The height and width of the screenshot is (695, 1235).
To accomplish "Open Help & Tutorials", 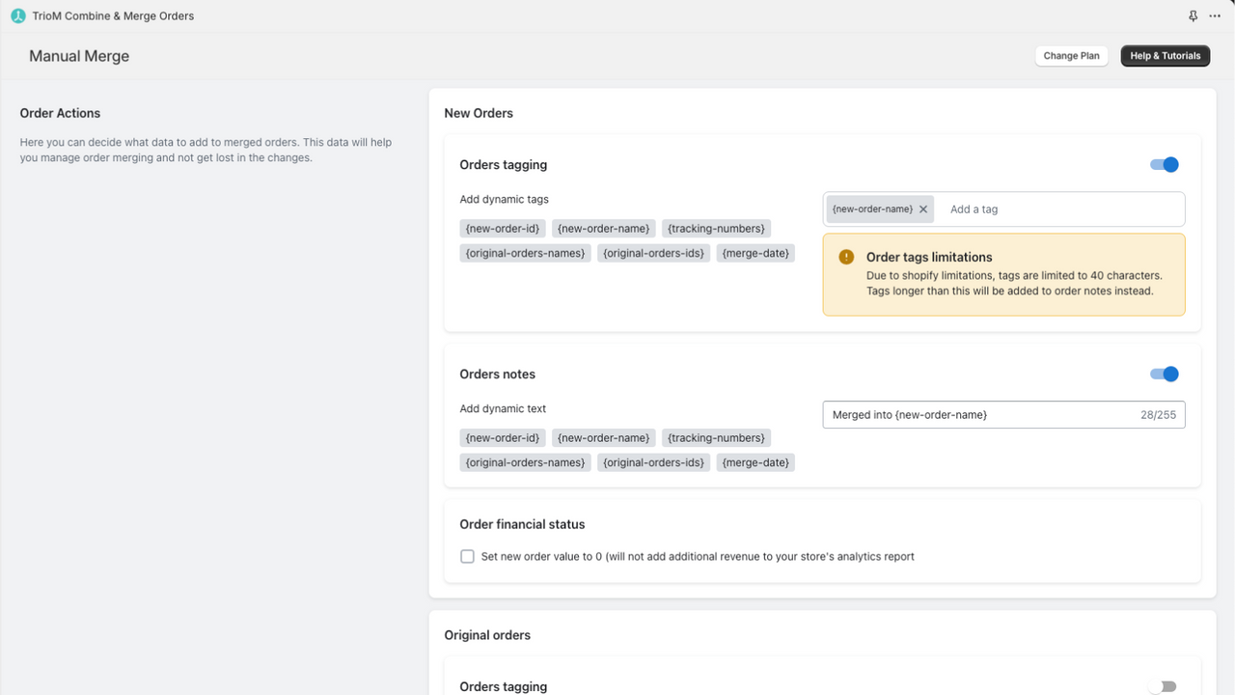I will pyautogui.click(x=1166, y=56).
